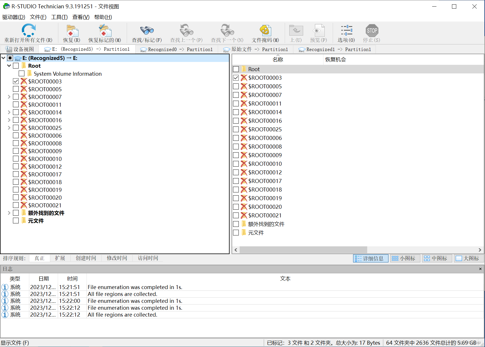Click info icon of first log entry
This screenshot has width=485, height=347.
pos(5,287)
